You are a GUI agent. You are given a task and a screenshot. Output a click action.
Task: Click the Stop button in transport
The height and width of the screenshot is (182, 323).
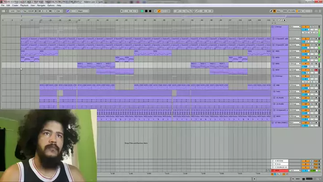(x=147, y=10)
